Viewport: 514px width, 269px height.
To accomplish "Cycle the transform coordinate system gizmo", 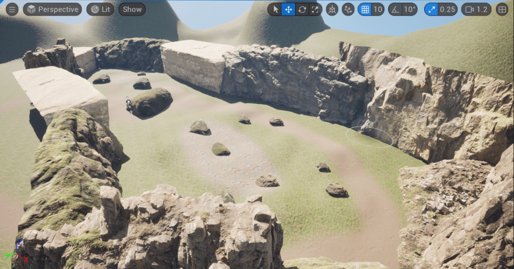I will pos(332,9).
